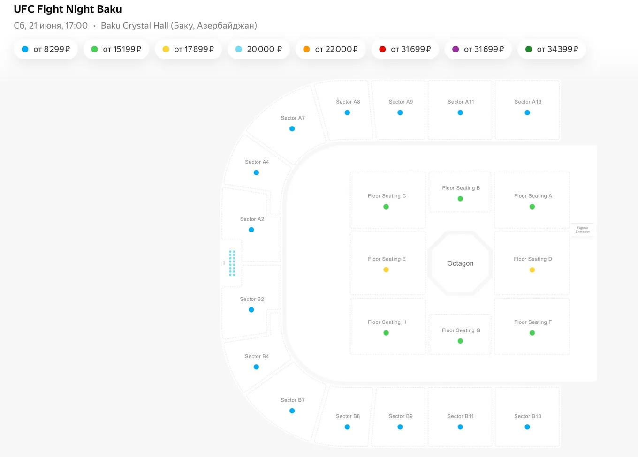Select the purple от 31 699 ₽ price chip

pos(478,49)
